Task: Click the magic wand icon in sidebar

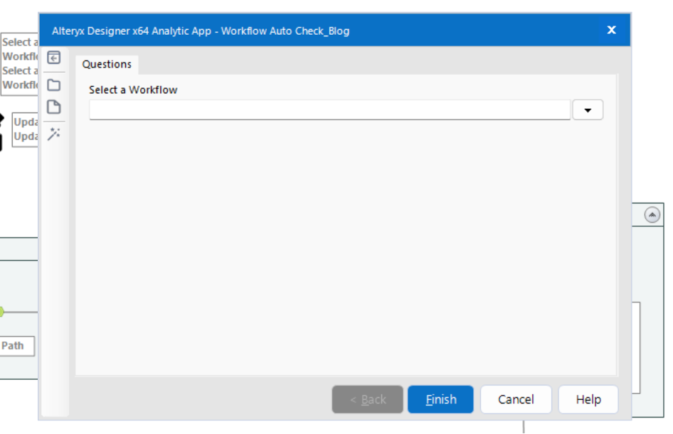Action: 53,134
